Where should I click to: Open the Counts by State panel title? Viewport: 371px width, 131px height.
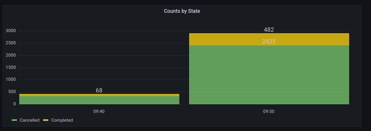coord(182,11)
